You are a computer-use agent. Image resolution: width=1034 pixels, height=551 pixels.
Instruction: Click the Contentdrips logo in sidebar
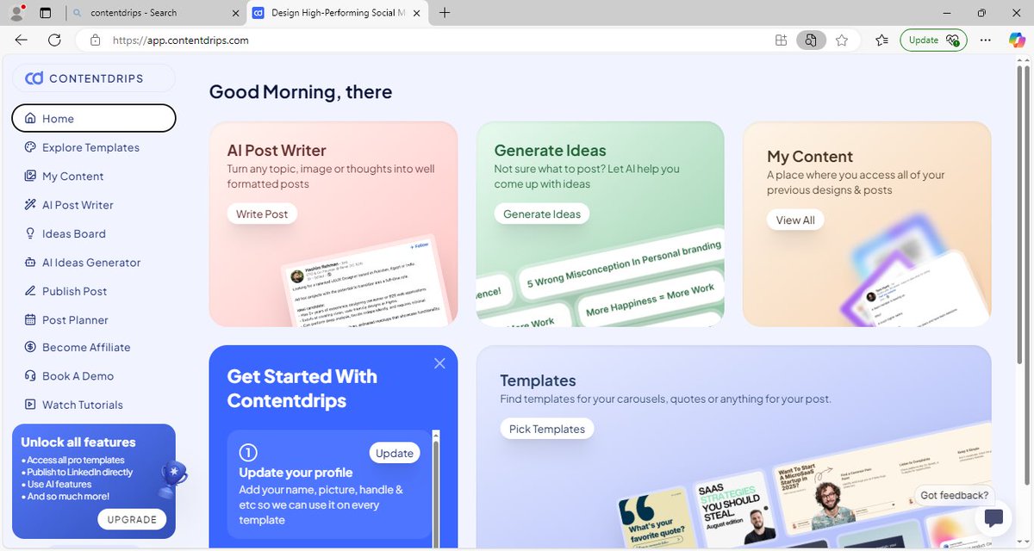click(x=84, y=78)
